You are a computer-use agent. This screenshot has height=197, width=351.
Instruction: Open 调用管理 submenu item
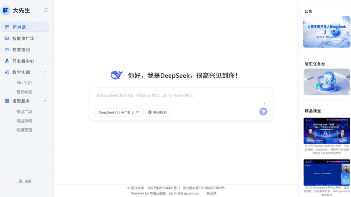click(x=24, y=130)
